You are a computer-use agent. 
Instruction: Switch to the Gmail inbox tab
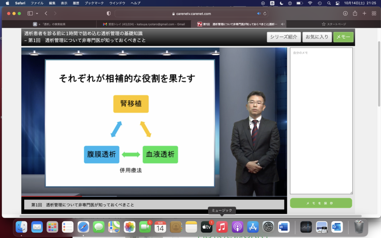(x=144, y=24)
